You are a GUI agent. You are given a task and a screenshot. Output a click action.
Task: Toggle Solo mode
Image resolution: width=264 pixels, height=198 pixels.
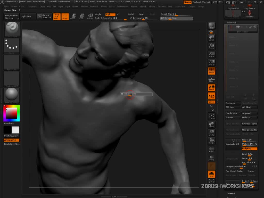click(x=211, y=174)
